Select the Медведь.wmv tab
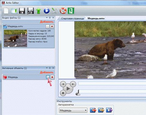This screenshot has width=146, height=115. click(x=96, y=19)
